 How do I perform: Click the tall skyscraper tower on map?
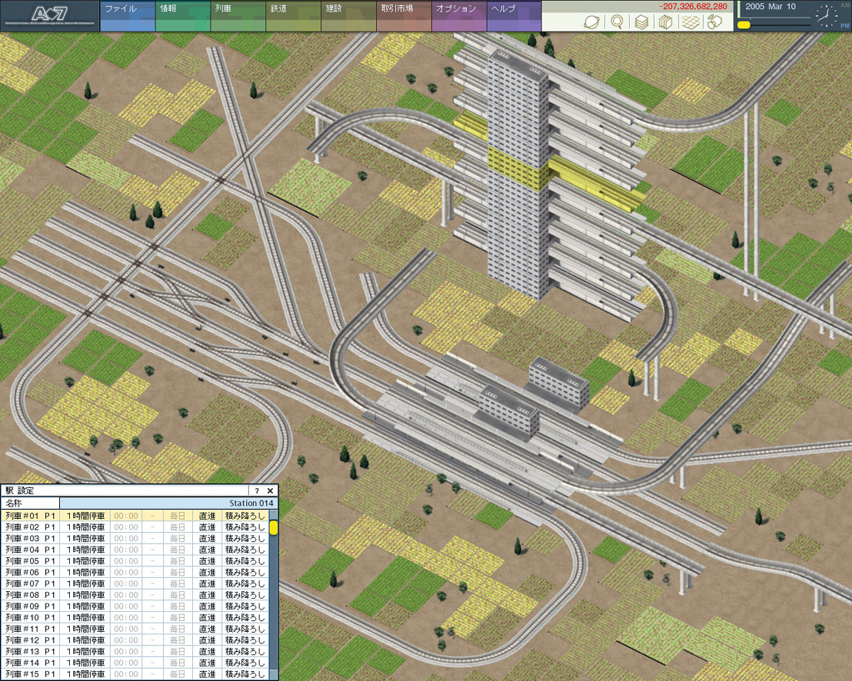click(x=518, y=174)
